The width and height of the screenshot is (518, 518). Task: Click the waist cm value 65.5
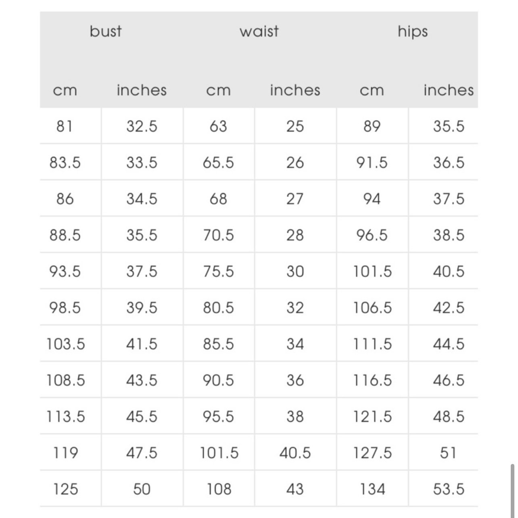(218, 163)
